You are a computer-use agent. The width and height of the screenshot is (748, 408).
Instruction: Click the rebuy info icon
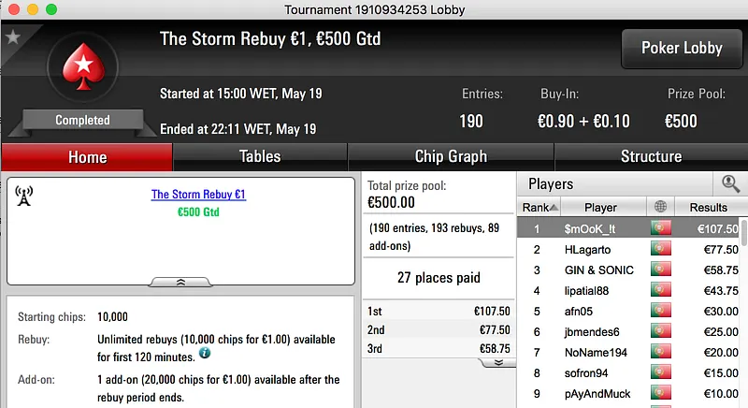[x=204, y=354]
